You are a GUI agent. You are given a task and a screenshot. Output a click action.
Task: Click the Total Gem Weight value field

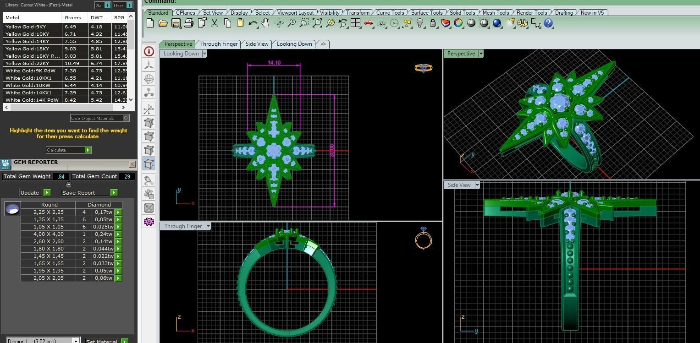tap(61, 176)
